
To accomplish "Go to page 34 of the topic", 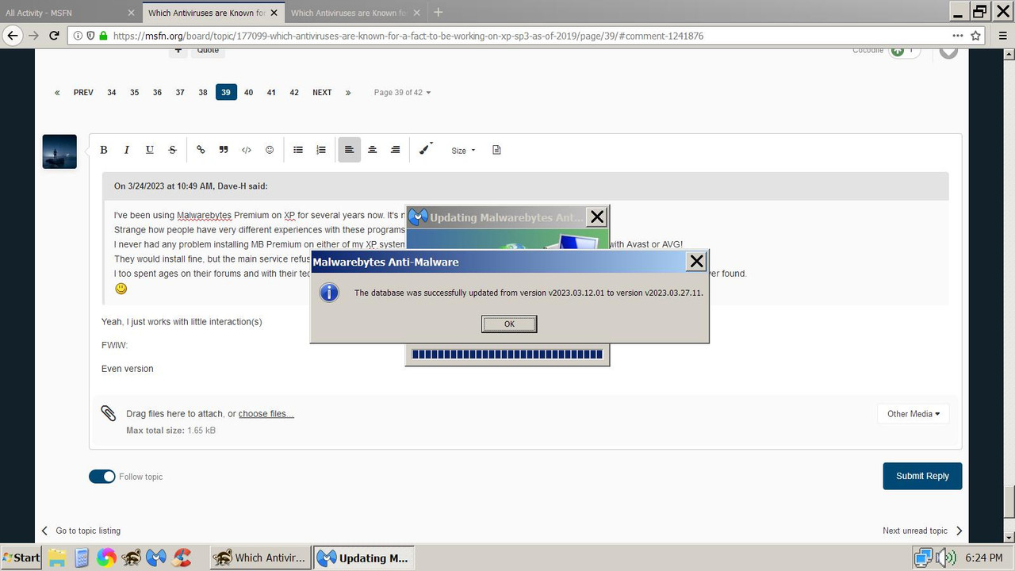I will [112, 92].
